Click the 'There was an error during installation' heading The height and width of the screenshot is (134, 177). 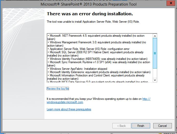coord(90,14)
